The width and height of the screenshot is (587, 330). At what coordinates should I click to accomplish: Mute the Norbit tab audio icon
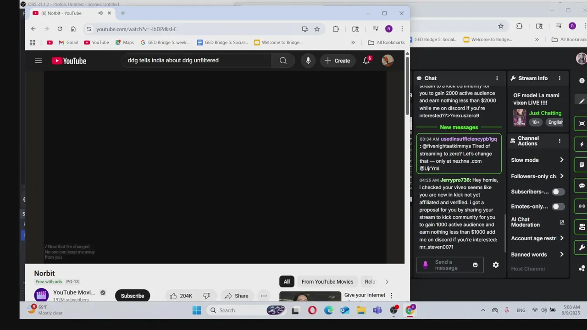click(100, 13)
